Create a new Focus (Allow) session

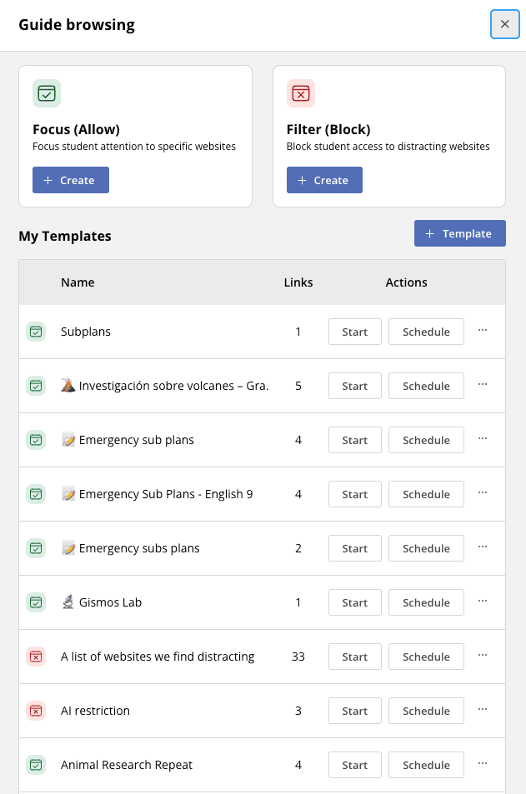[71, 180]
